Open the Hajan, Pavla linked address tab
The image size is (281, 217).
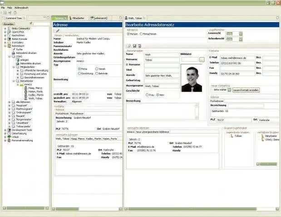[x=110, y=139]
